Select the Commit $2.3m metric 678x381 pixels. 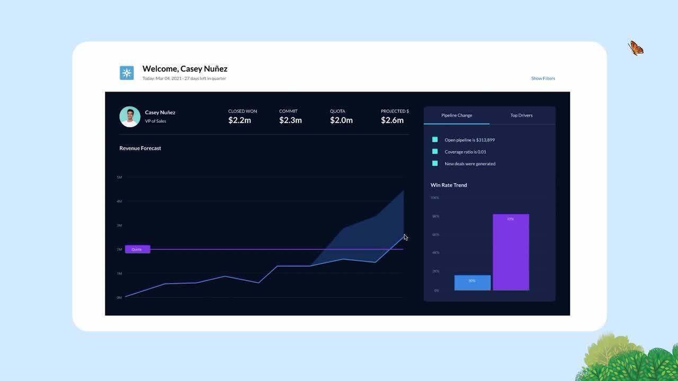290,117
